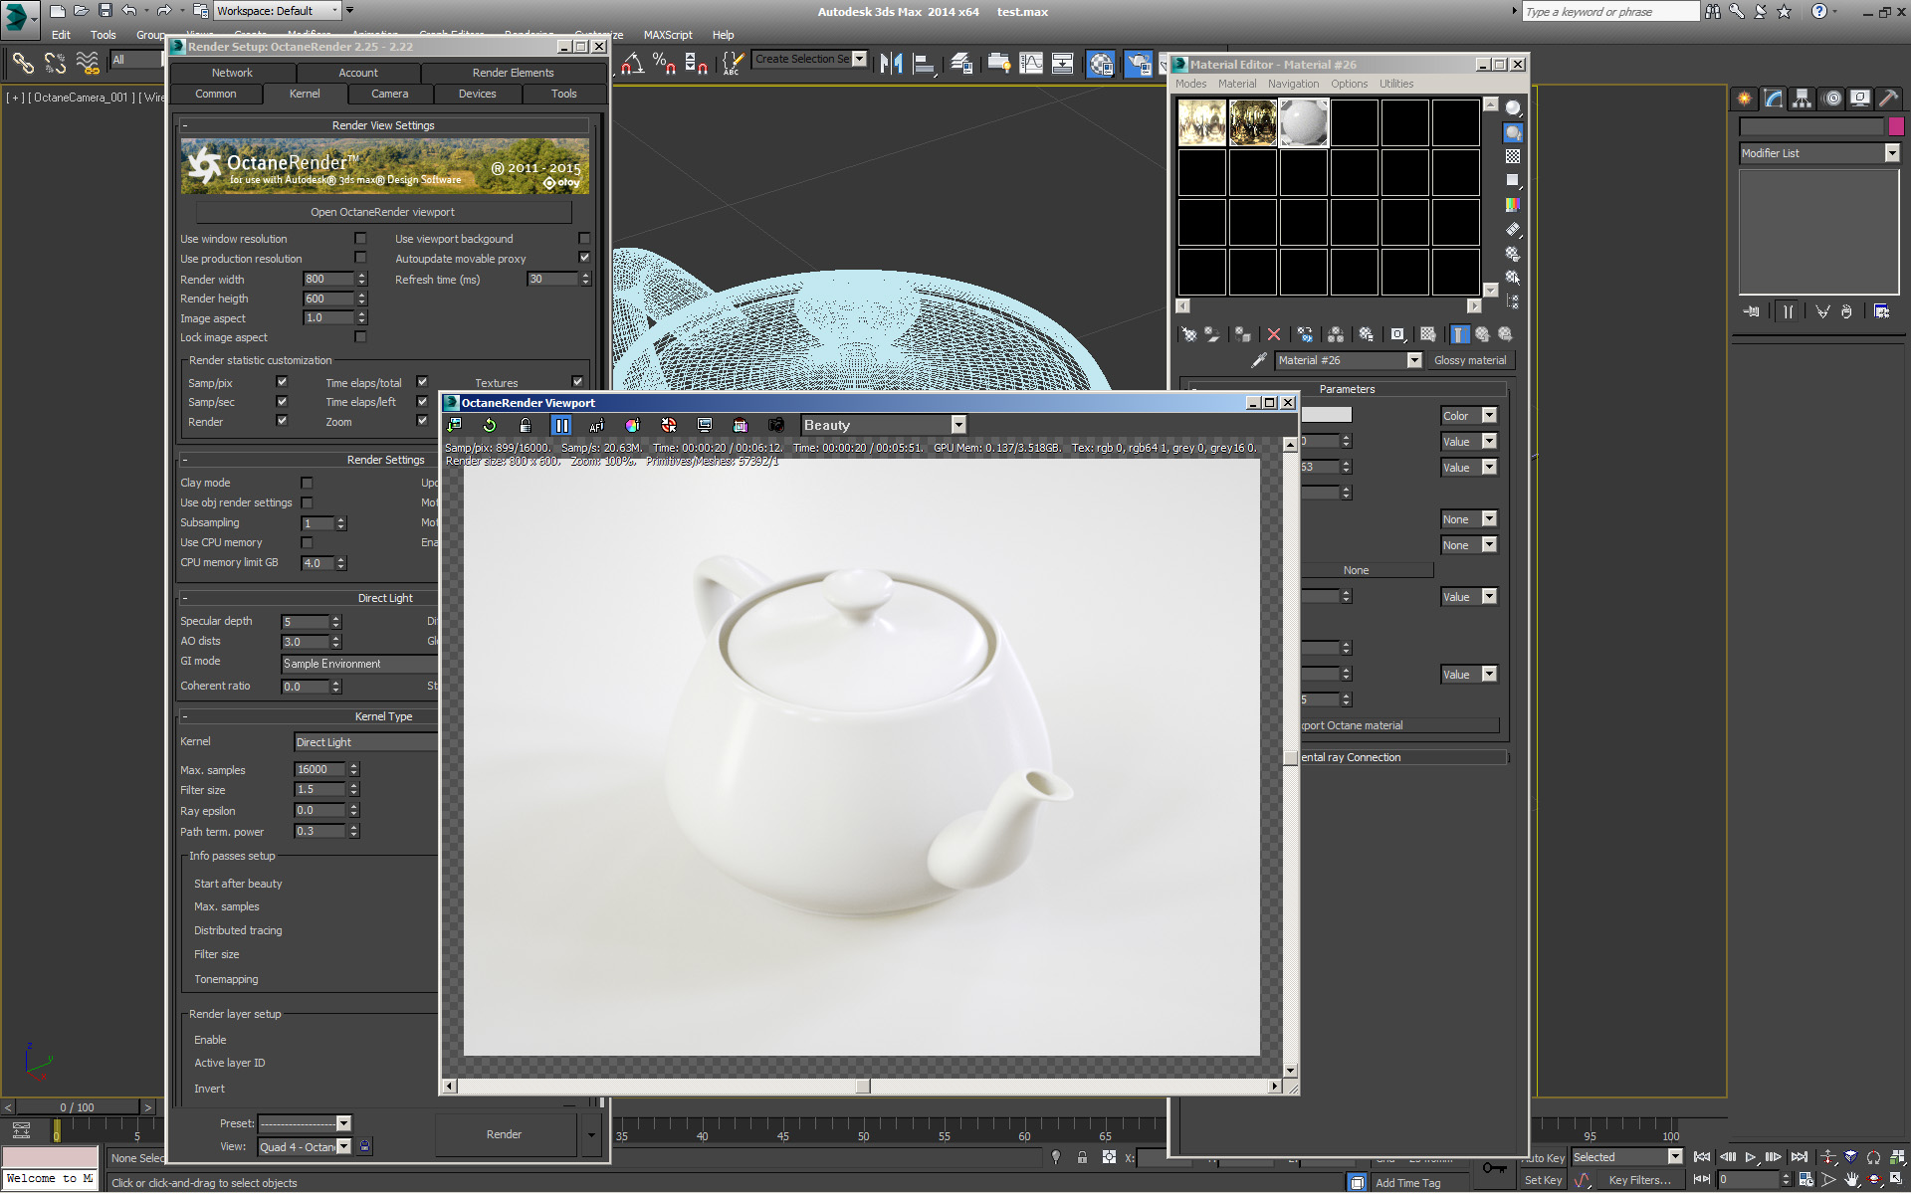Enable Use window resolution checkbox
Screen dimensions: 1911x1194
click(x=360, y=239)
